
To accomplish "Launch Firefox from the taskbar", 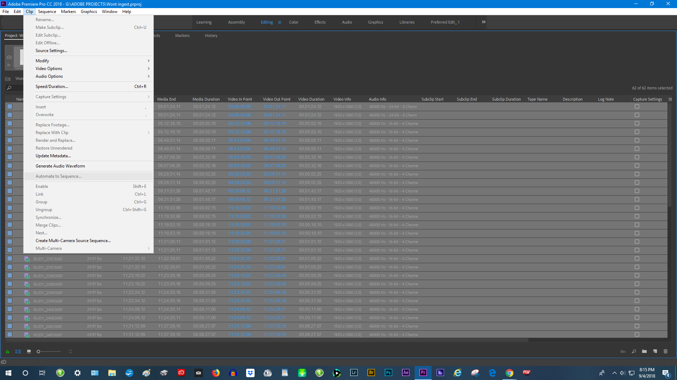I will click(216, 373).
